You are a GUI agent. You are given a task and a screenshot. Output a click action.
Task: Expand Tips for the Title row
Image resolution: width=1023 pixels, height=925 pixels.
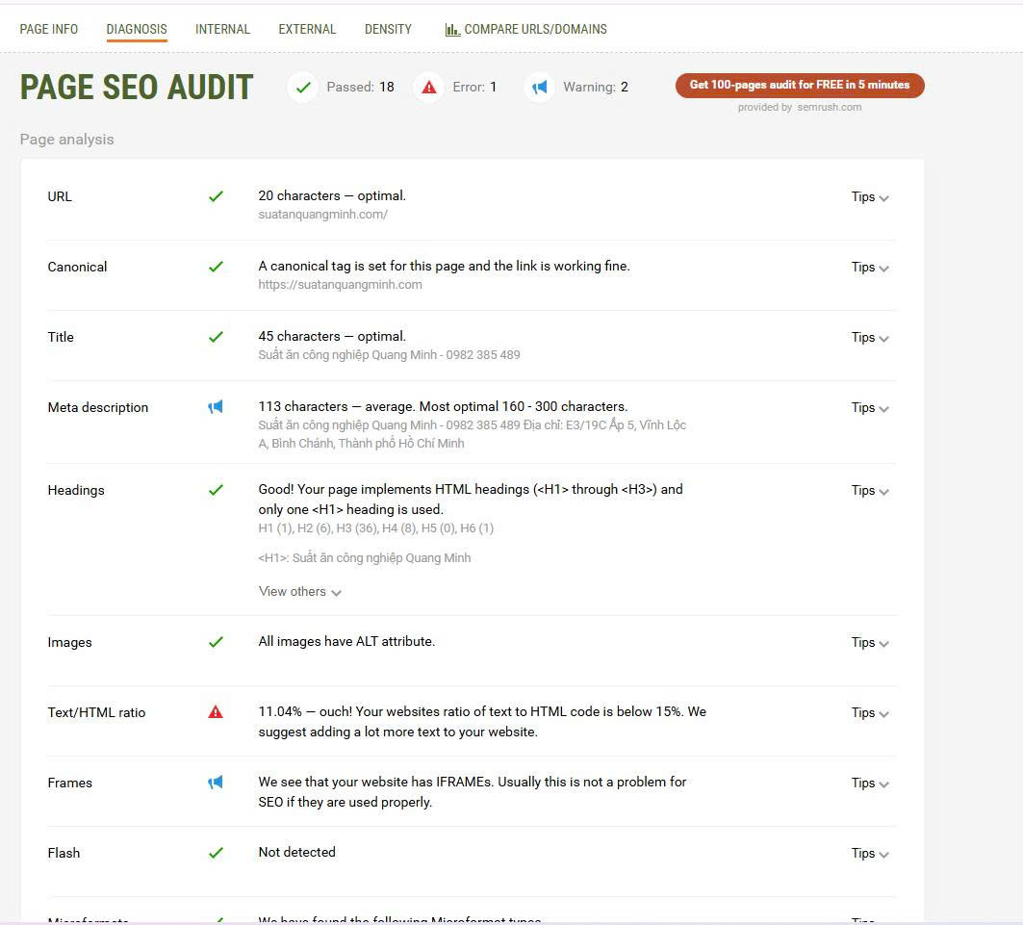(870, 338)
